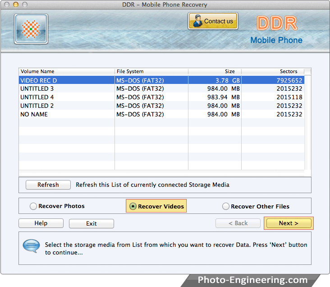Click the NO NAME row 984.00 MB size
This screenshot has height=287, width=330.
pyautogui.click(x=215, y=114)
